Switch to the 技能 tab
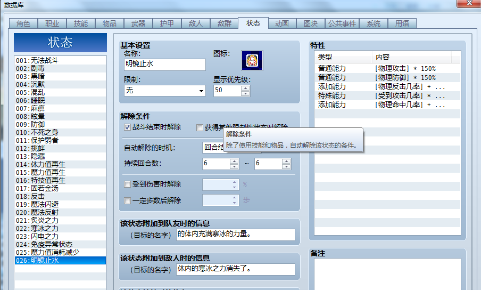Screen dimensions: 481x290 [81, 23]
